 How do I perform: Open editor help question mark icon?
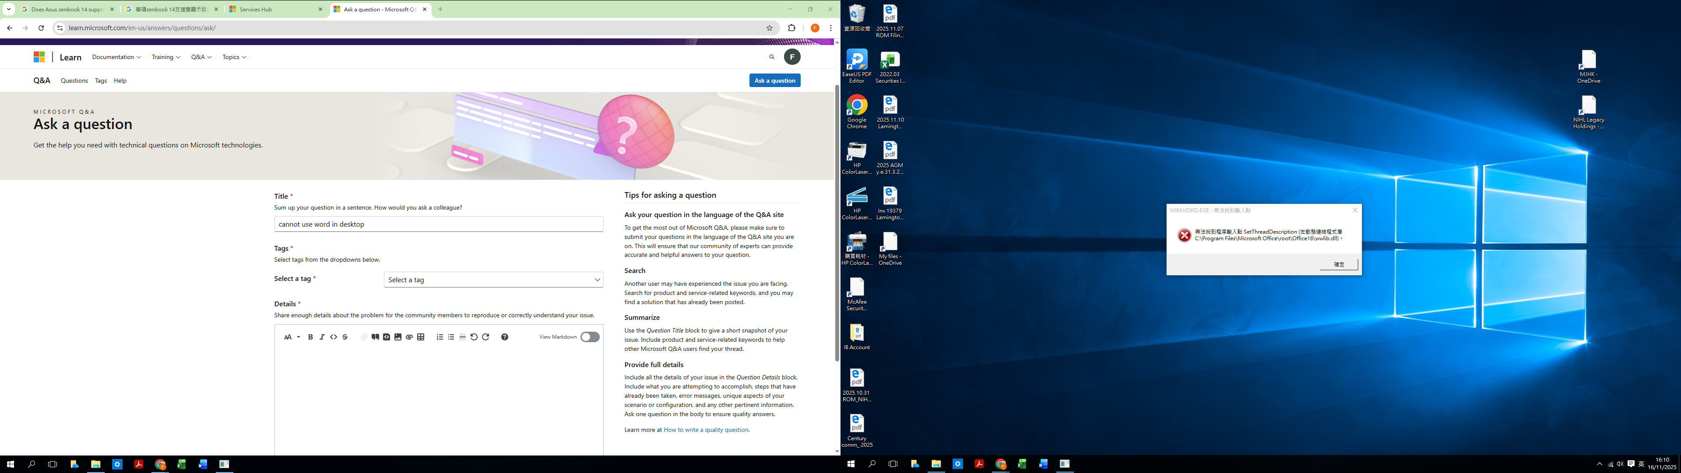(x=504, y=337)
